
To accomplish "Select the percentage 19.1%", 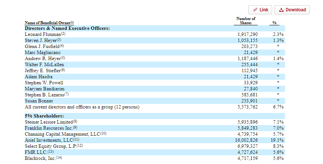I will tap(277, 140).
